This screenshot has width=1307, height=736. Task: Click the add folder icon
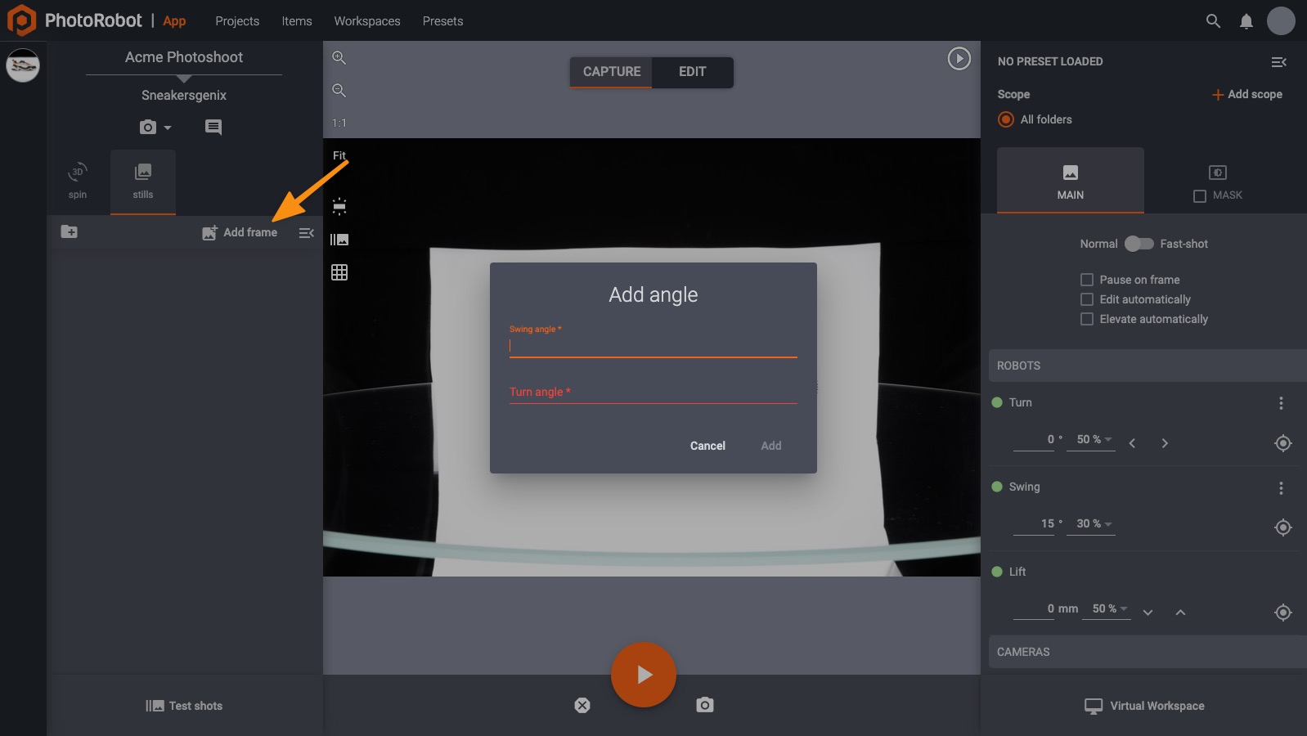pos(70,232)
